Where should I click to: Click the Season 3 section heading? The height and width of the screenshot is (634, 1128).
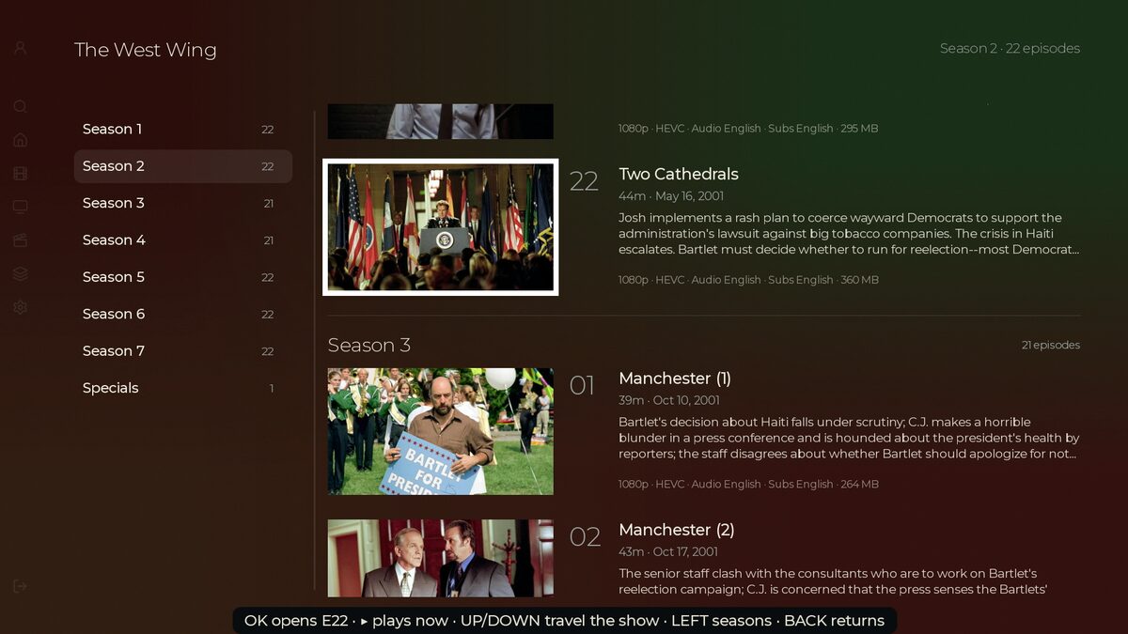pyautogui.click(x=369, y=345)
